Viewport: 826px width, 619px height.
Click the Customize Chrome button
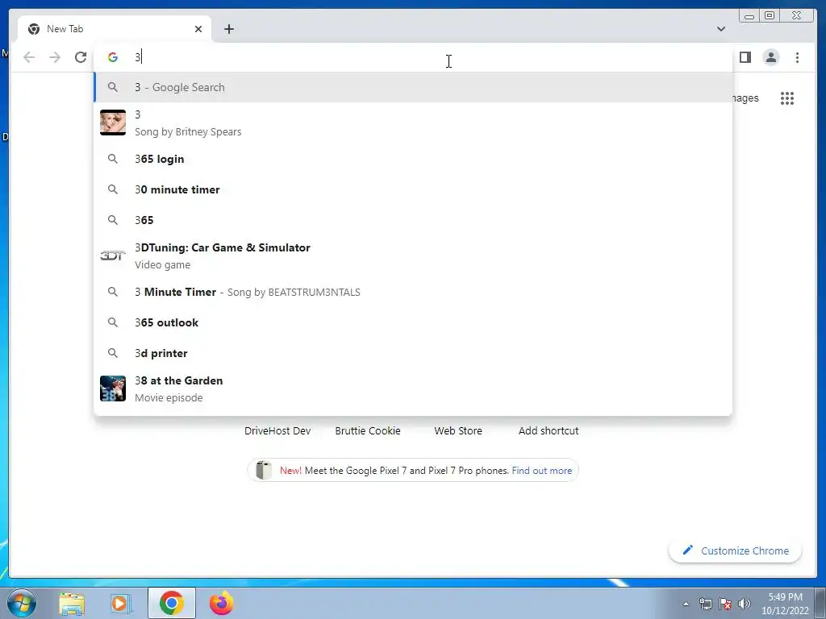(x=736, y=550)
